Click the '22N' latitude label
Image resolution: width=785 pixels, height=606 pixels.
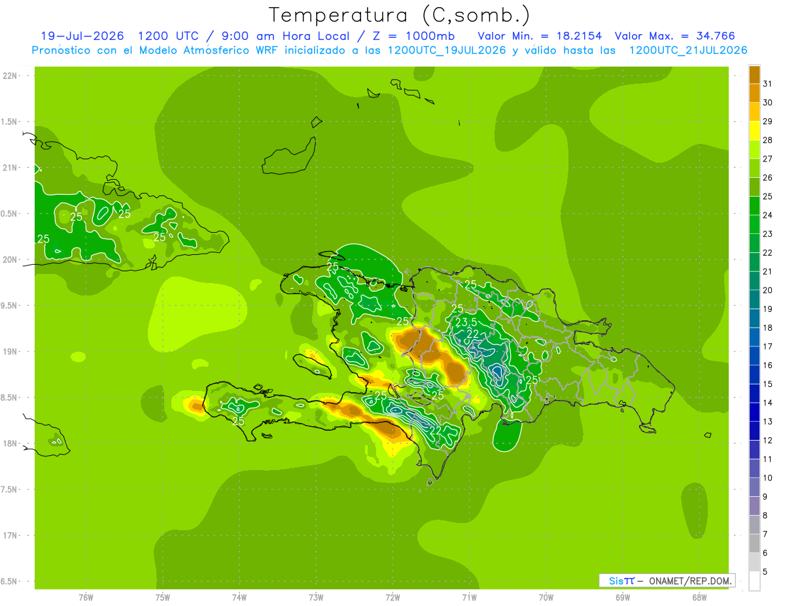9,76
